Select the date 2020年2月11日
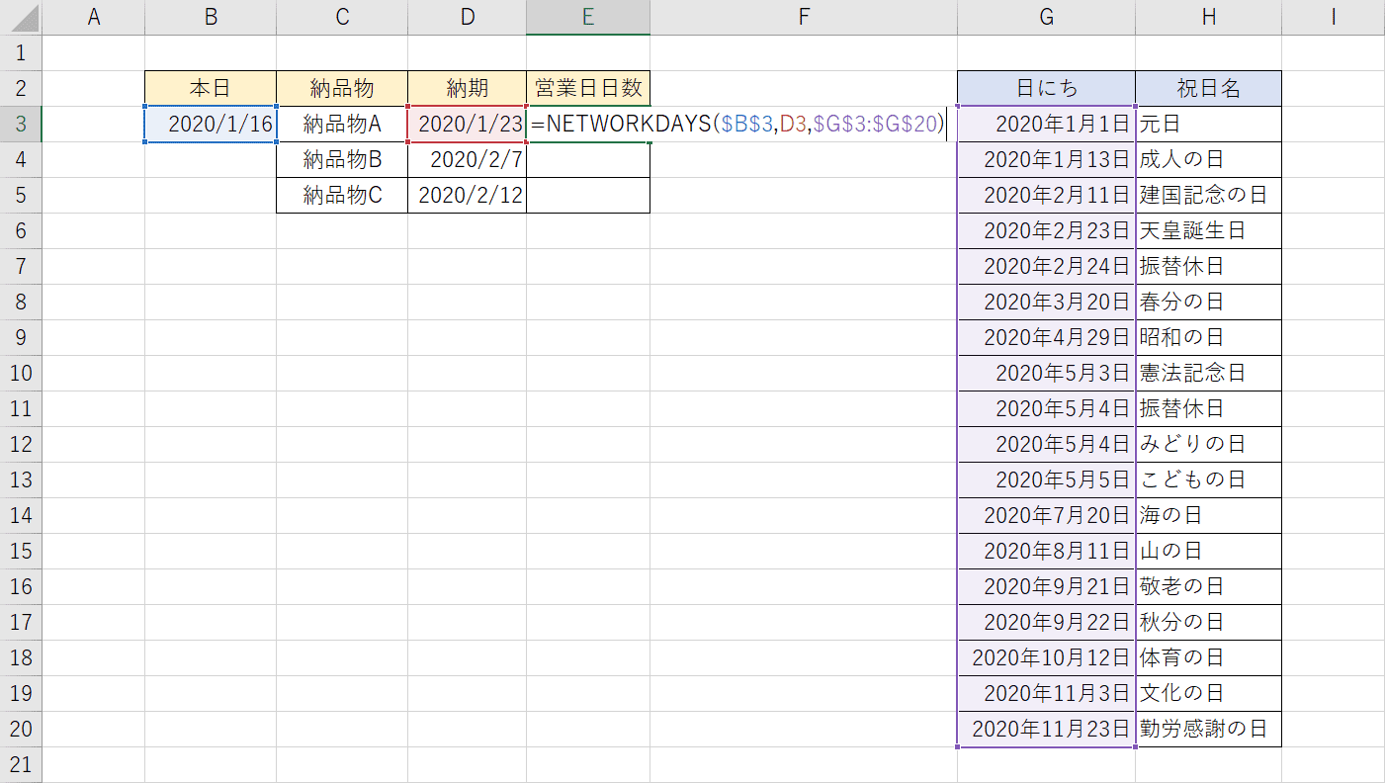1385x783 pixels. point(1046,196)
